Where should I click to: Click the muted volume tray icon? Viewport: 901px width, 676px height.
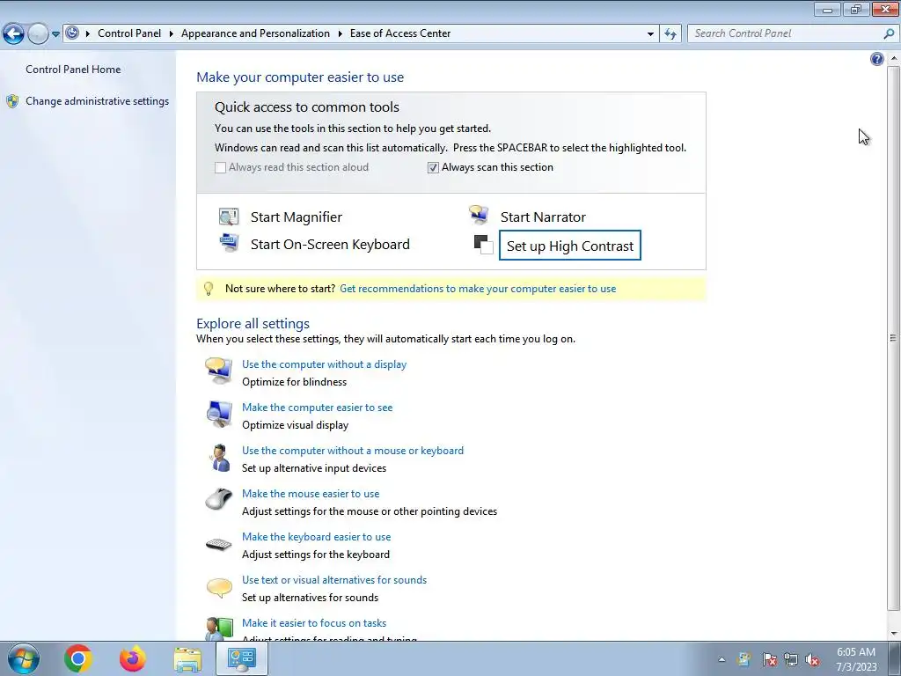click(x=812, y=659)
